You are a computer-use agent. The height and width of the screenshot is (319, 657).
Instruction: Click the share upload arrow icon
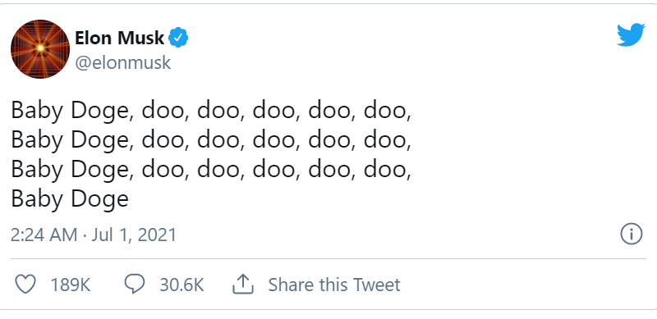tap(243, 285)
